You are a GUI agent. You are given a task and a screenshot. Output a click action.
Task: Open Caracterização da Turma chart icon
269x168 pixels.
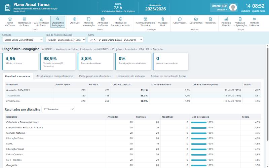coord(41,19)
